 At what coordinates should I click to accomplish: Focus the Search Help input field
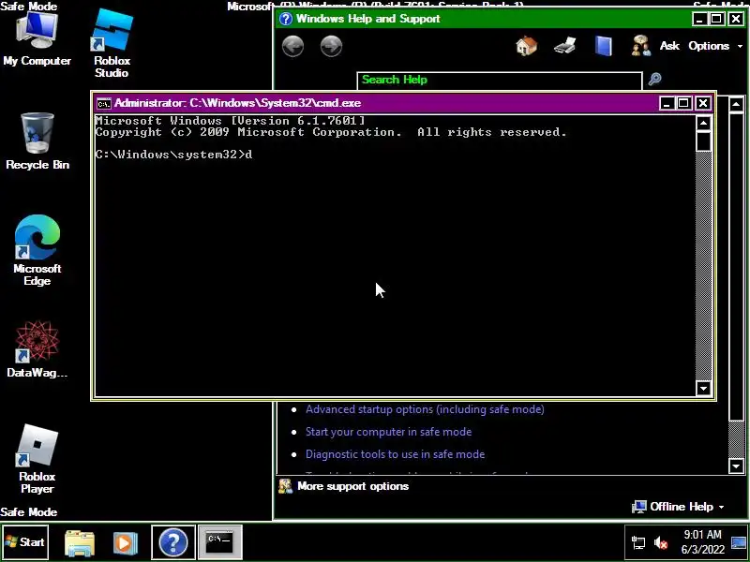pyautogui.click(x=500, y=81)
